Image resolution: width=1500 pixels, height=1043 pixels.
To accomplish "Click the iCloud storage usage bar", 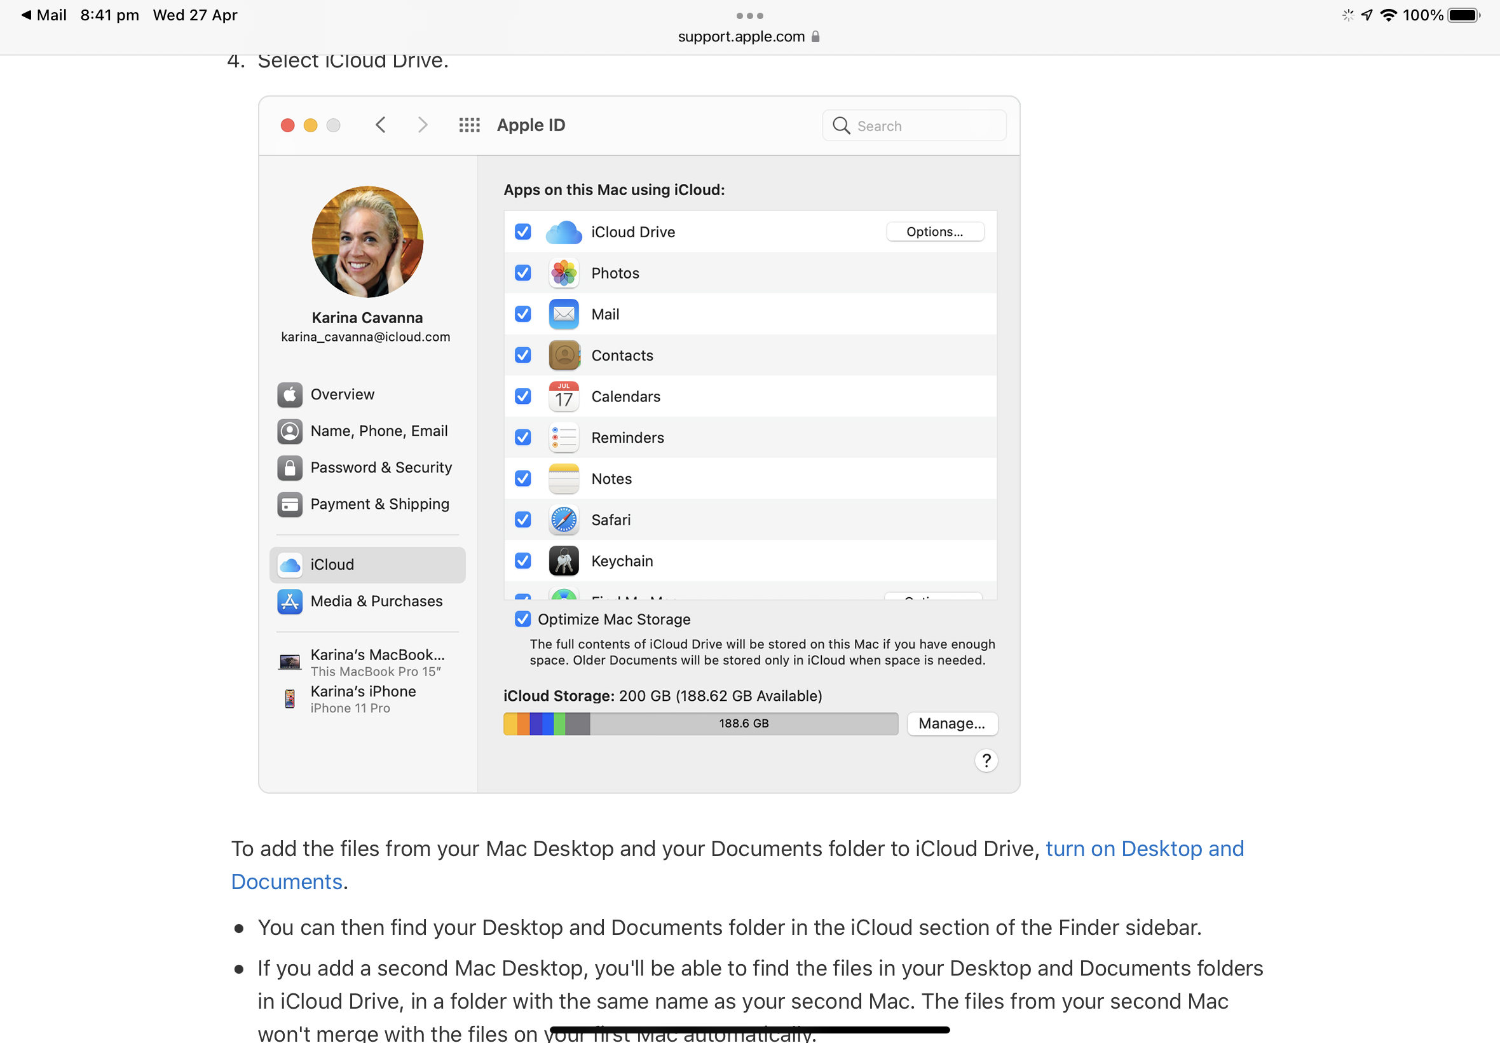I will (x=700, y=724).
